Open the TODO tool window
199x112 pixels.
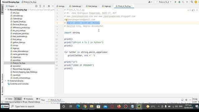click(x=9, y=99)
